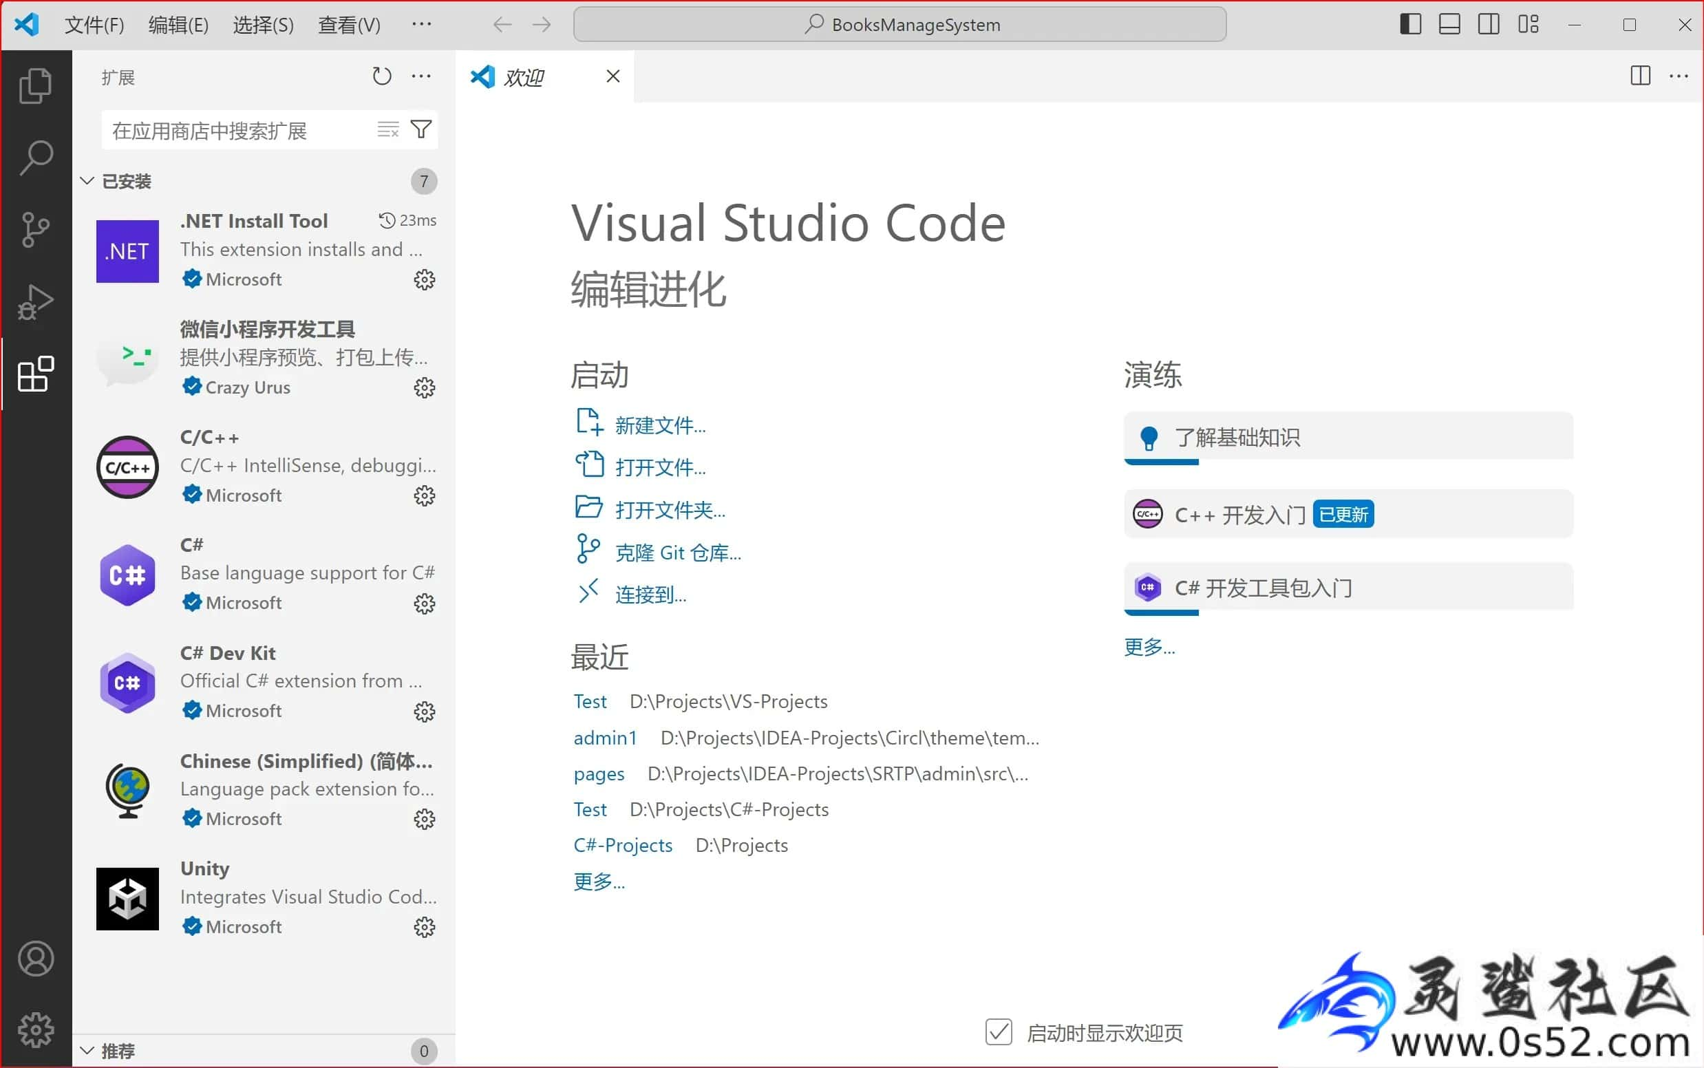Open the 文件(F) menu
1704x1068 pixels.
95,25
